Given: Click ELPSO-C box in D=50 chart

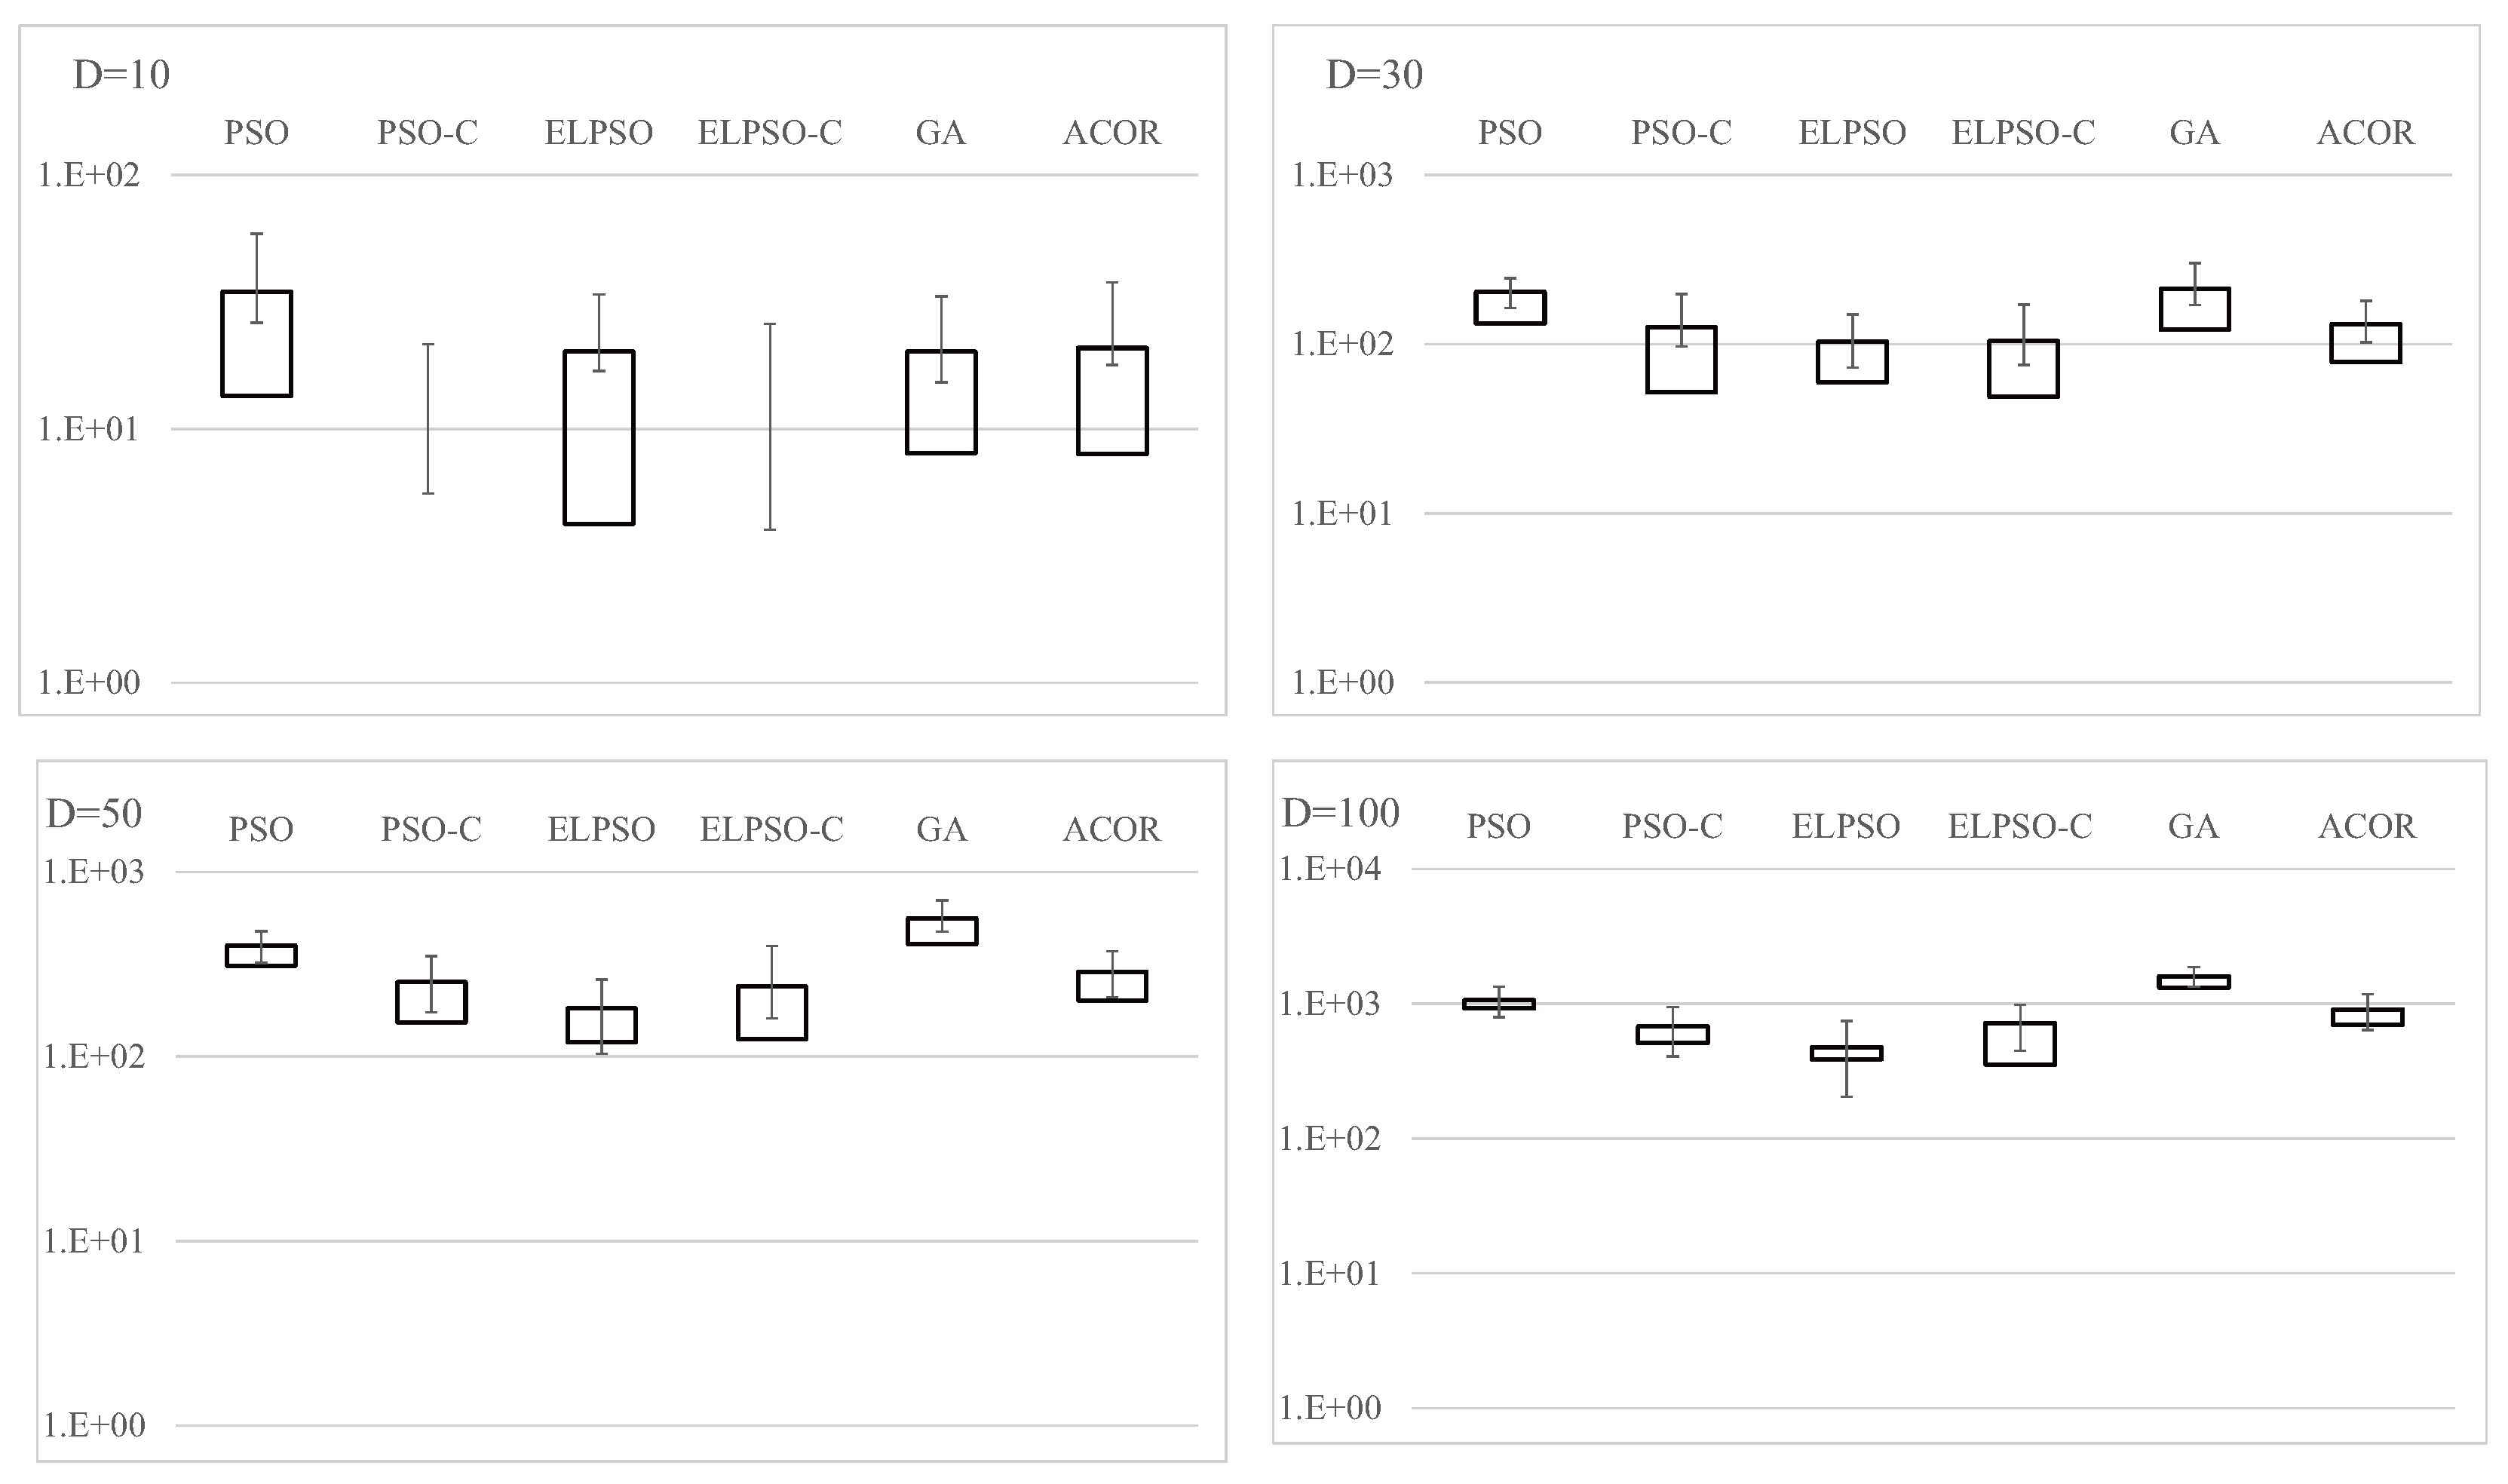Looking at the screenshot, I should tap(771, 1012).
